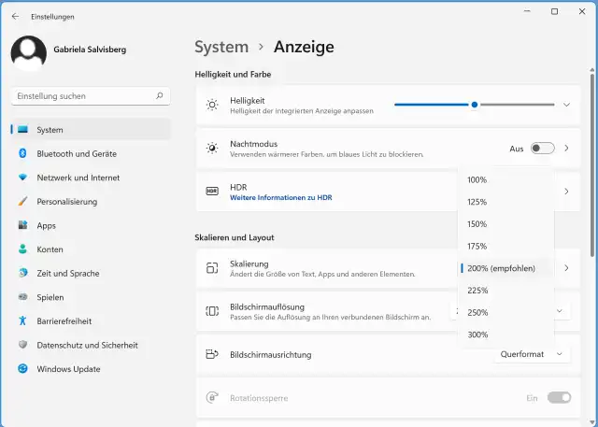Select the Personalisierung brush icon

[x=22, y=201]
